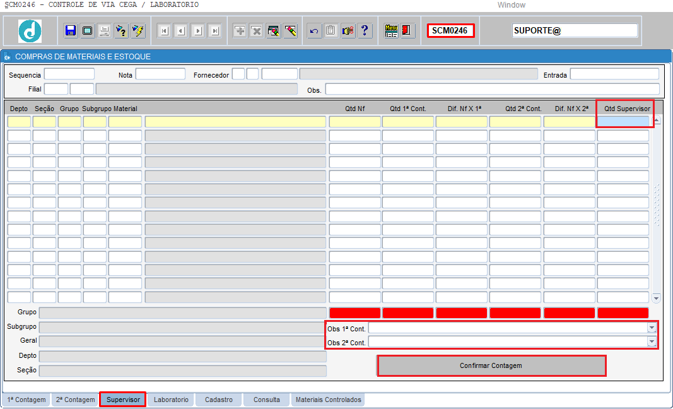Viewport: 673px width, 409px height.
Task: Switch to the 1ª Contagem tab
Action: [26, 400]
